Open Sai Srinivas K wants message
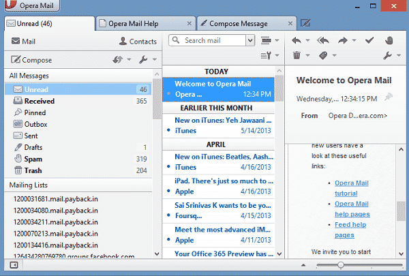This screenshot has width=409, height=276. [219, 211]
